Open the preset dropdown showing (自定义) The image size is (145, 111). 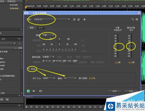tap(52, 19)
